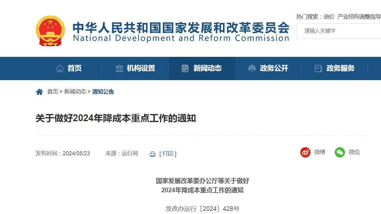Go to 新闻动态 in the breadcrumb
Screen dimensions: 381x214
(x=75, y=92)
